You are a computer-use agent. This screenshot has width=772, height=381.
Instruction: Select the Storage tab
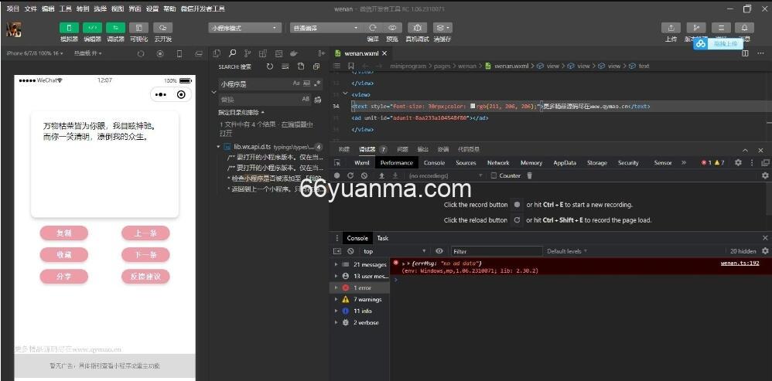tap(596, 163)
